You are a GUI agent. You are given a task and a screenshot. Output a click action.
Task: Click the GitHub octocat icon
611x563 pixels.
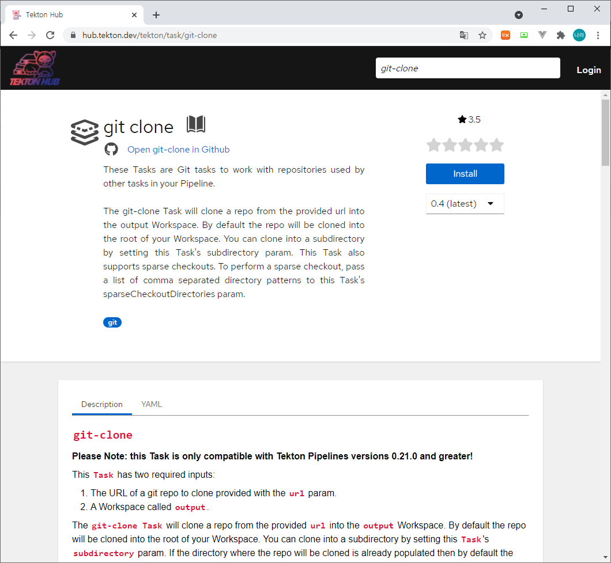pyautogui.click(x=111, y=149)
